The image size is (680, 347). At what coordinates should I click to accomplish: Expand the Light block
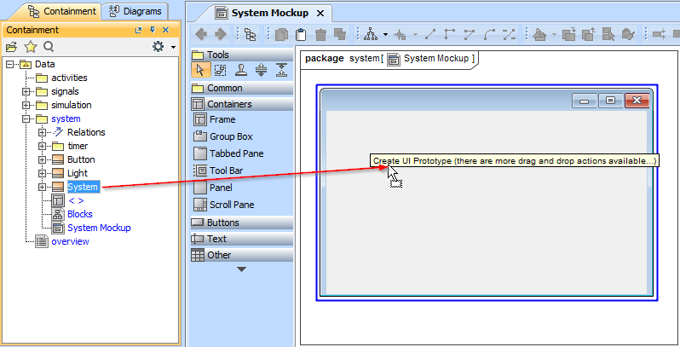point(42,174)
